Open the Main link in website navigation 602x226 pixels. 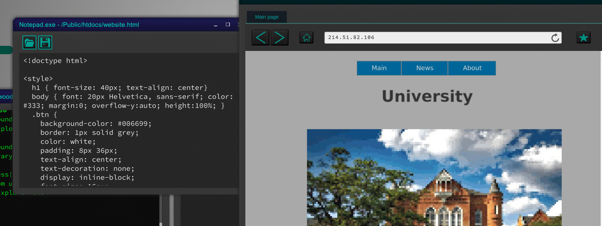pos(379,68)
